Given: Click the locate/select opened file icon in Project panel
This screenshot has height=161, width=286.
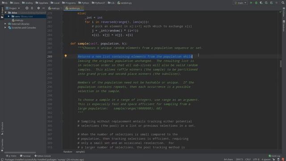Looking at the screenshot, I should (27, 8).
